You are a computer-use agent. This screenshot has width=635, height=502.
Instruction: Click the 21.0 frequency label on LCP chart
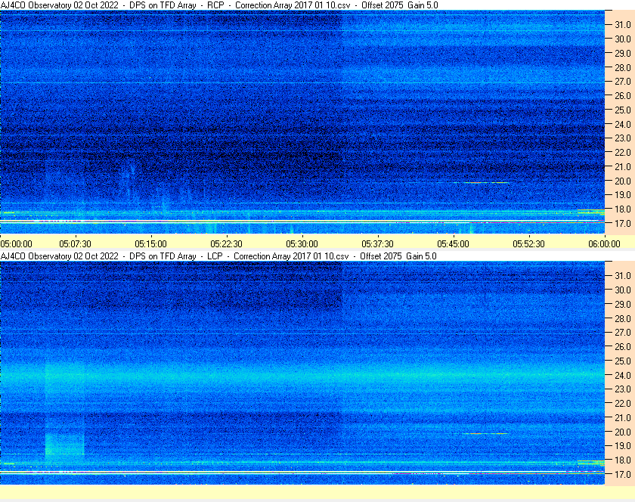tap(623, 418)
